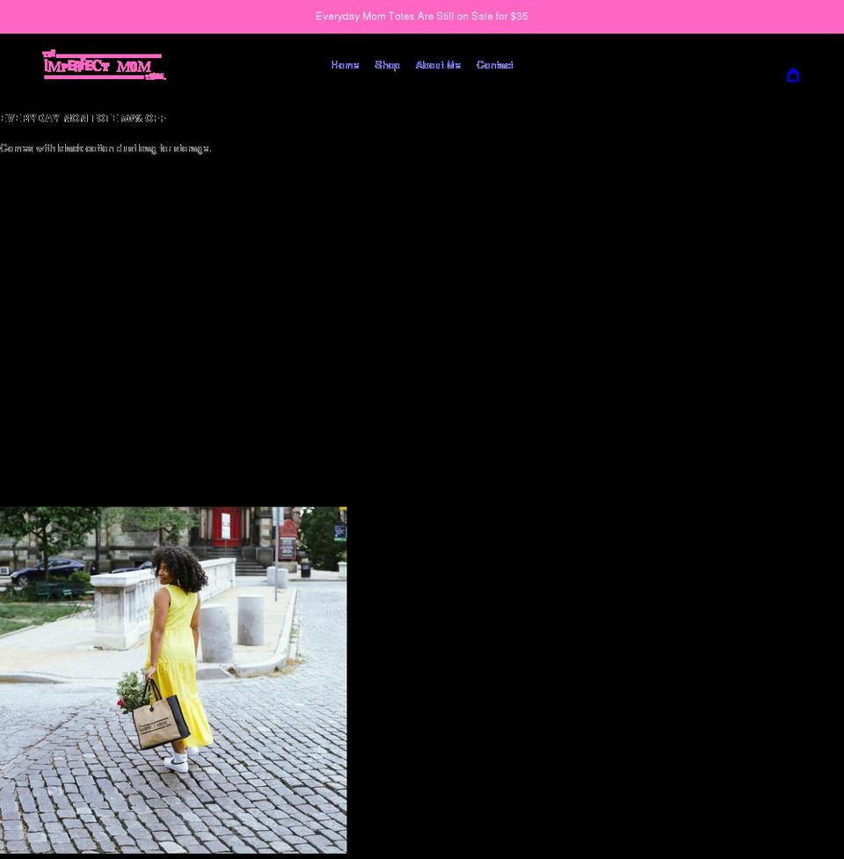Click the yellow-dress product lifestyle photo
The width and height of the screenshot is (844, 859).
coord(173,681)
